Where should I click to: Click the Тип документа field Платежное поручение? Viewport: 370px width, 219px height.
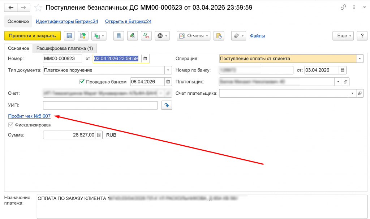[104, 70]
